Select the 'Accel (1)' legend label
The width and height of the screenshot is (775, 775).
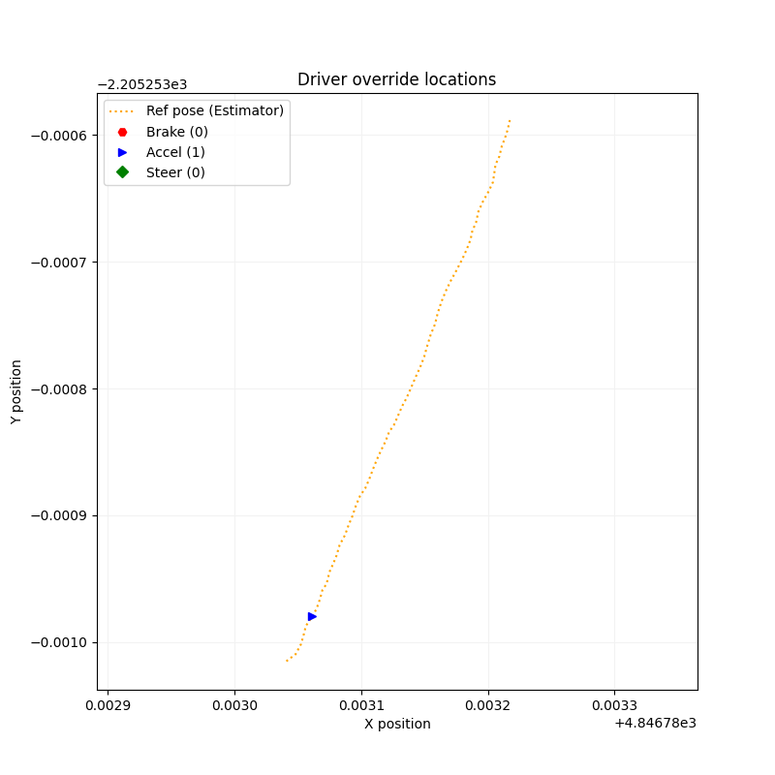[175, 152]
